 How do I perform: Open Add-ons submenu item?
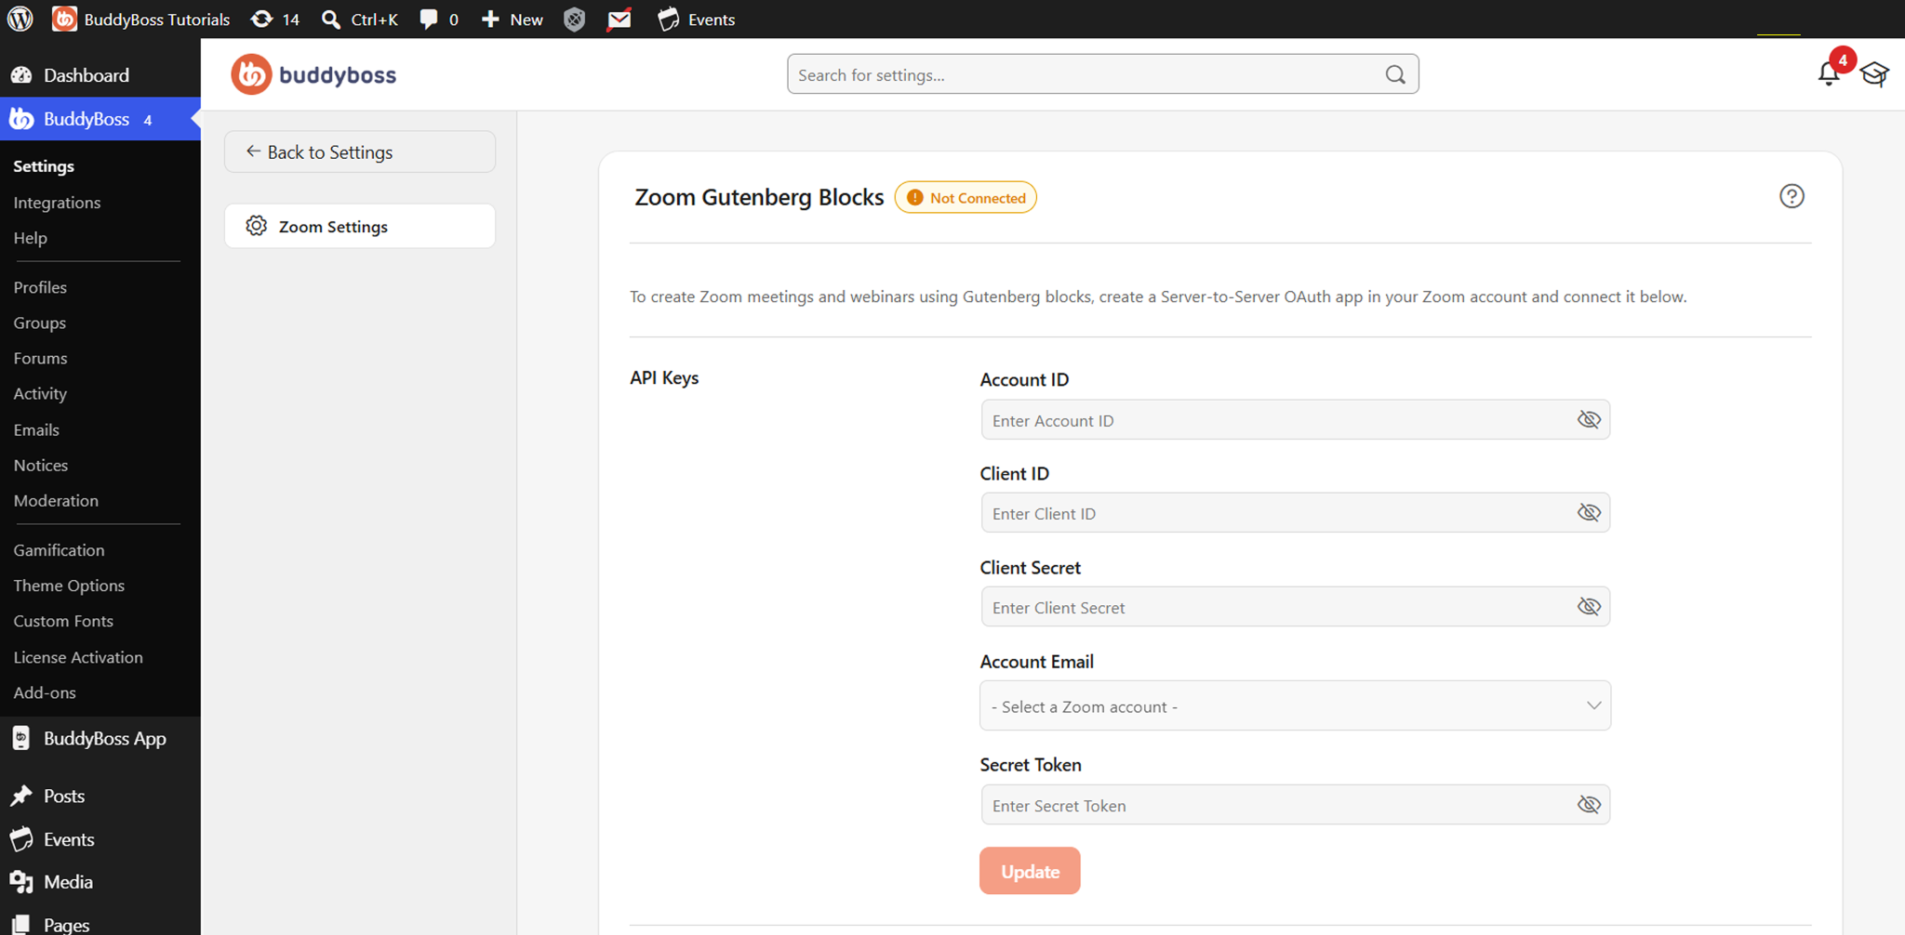[45, 692]
